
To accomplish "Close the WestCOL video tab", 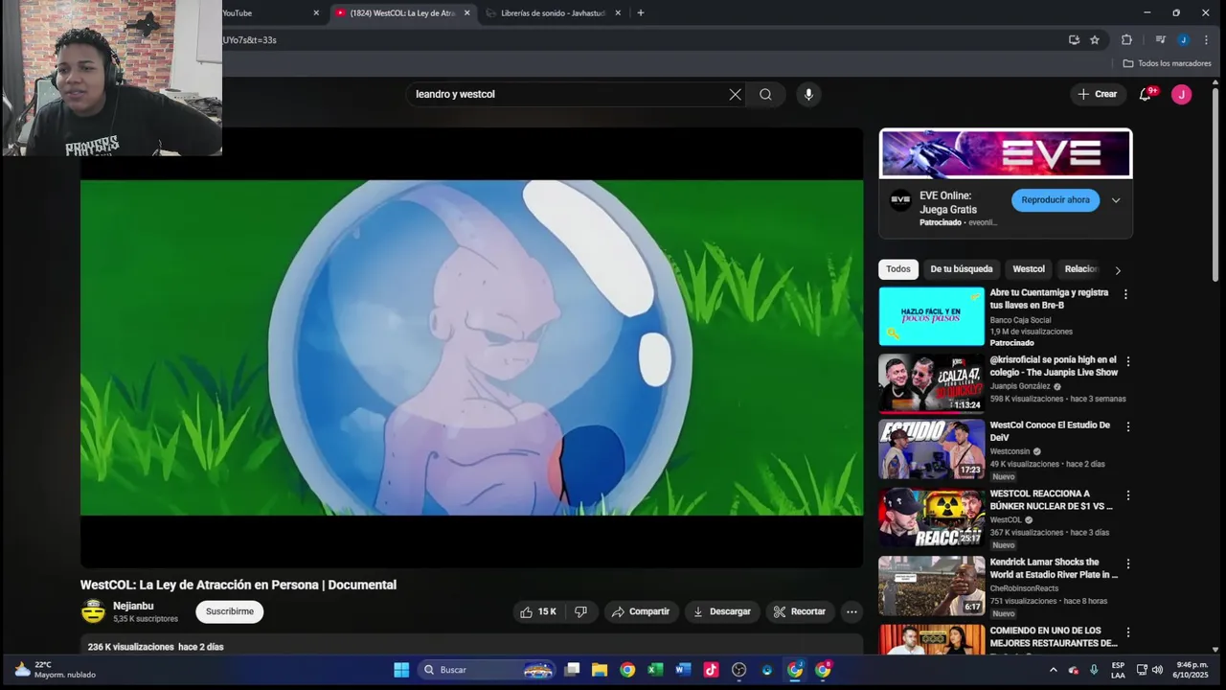I will pos(467,13).
